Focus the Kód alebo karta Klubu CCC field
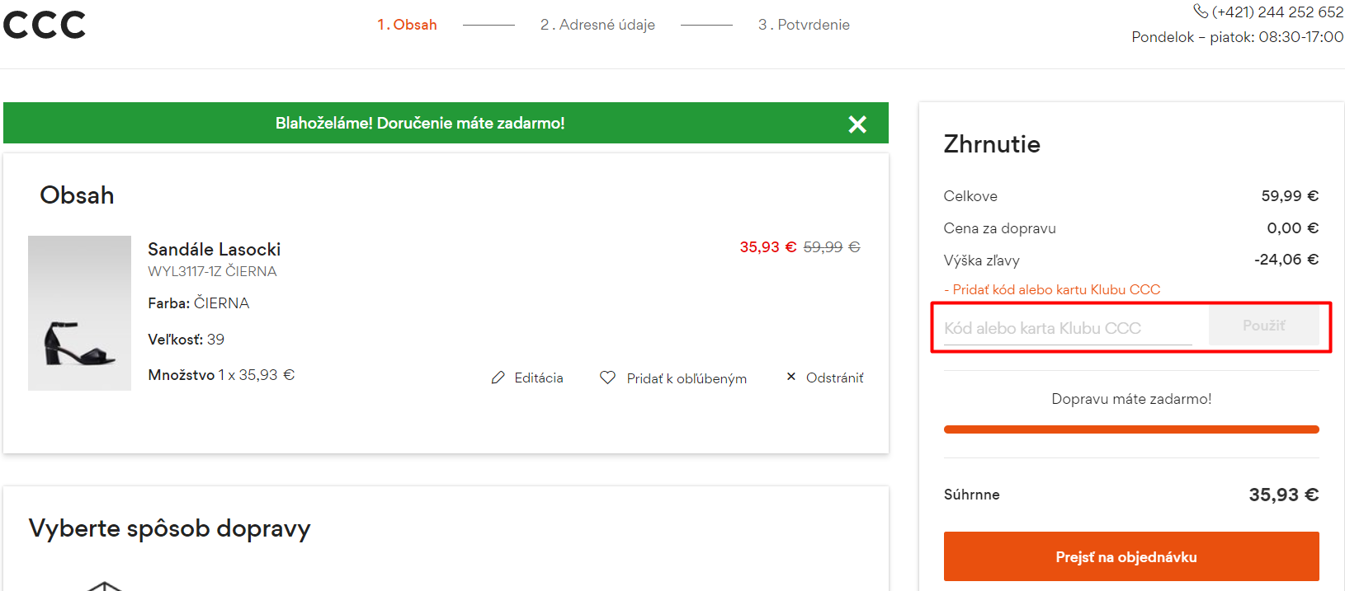Image resolution: width=1345 pixels, height=591 pixels. point(1068,328)
